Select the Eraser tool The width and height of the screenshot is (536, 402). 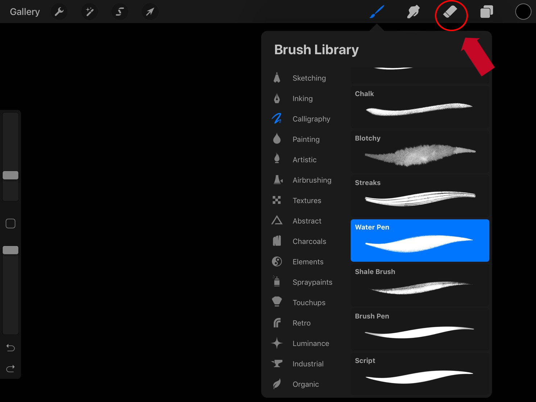pos(450,12)
